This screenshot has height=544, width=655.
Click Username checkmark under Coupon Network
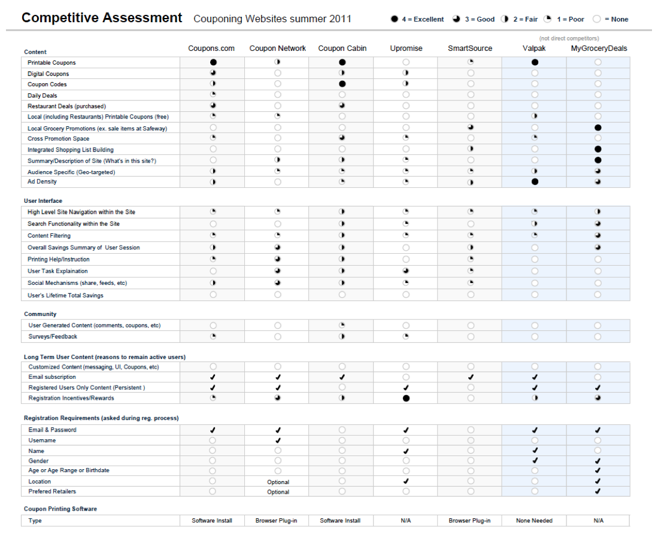(278, 440)
